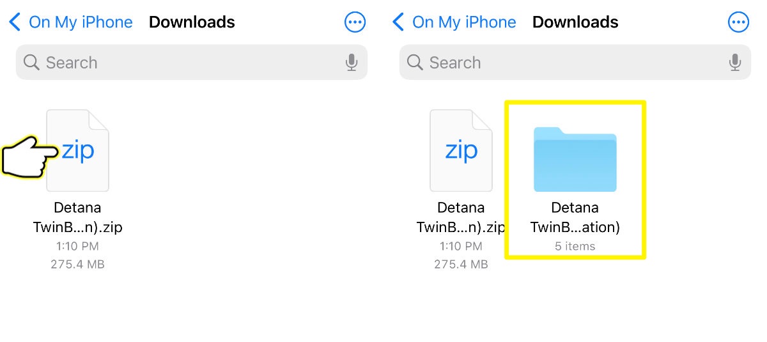767x342 pixels.
Task: Tap the zip file icon in the left panel
Action: (78, 151)
